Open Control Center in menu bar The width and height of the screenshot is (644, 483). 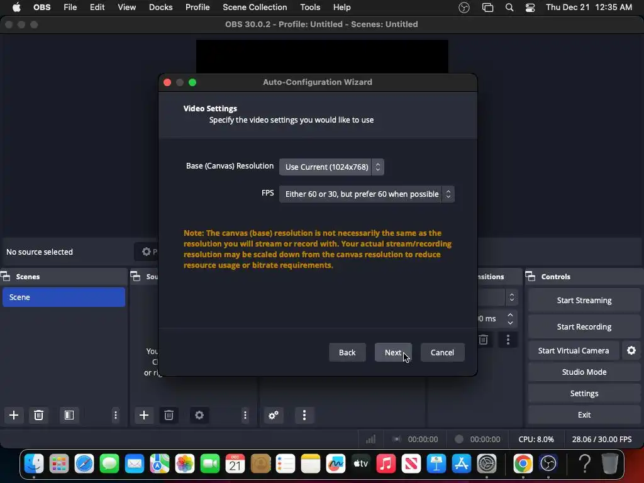(530, 8)
